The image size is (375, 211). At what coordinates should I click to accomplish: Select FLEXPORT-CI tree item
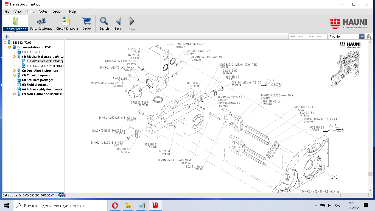point(31,52)
